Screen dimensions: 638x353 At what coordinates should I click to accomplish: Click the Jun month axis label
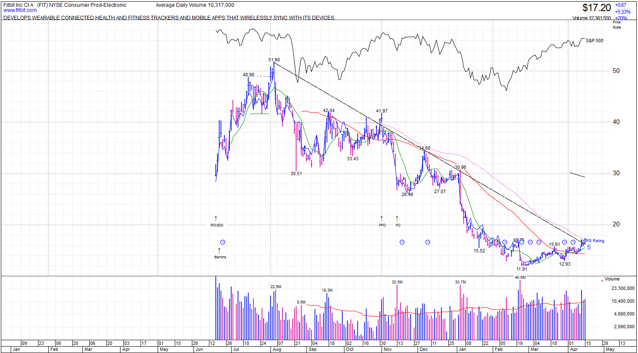point(200,350)
